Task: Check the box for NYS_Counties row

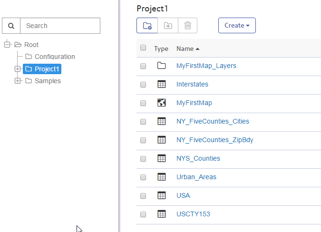Action: coord(143,159)
